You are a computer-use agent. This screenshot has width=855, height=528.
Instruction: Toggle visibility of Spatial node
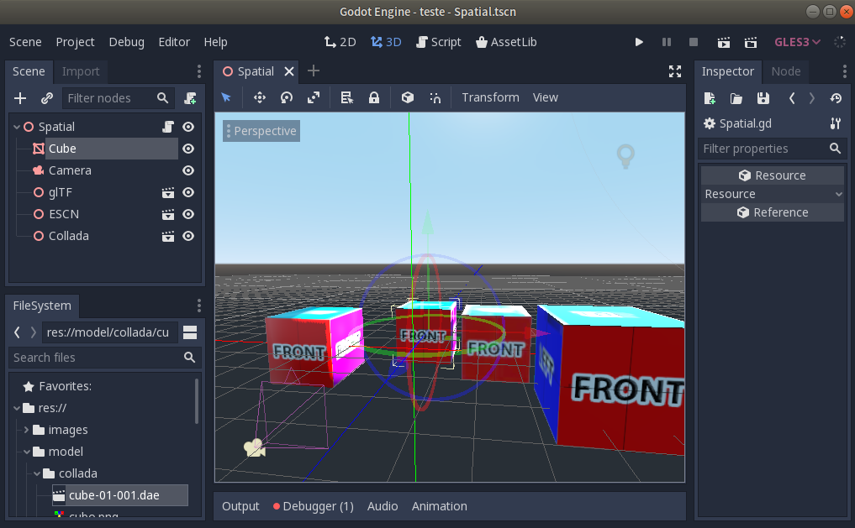tap(188, 127)
